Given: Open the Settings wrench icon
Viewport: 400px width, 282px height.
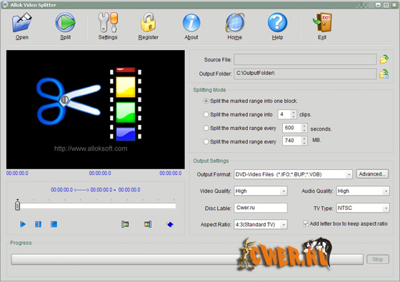Looking at the screenshot, I should click(108, 23).
